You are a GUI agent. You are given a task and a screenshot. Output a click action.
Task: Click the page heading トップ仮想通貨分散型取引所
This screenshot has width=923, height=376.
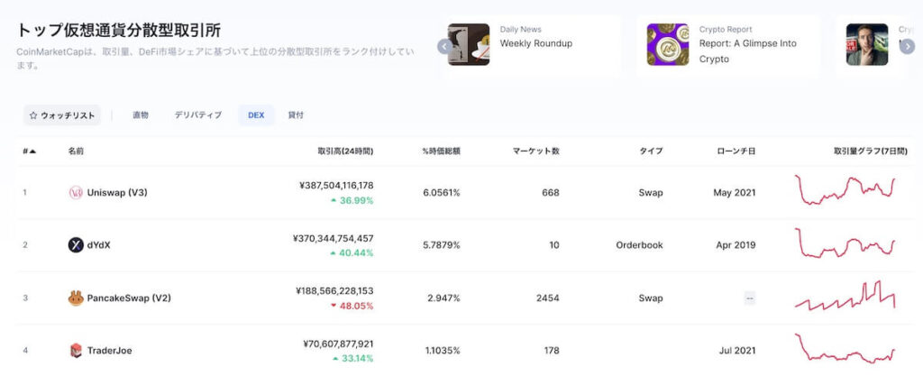click(x=119, y=30)
